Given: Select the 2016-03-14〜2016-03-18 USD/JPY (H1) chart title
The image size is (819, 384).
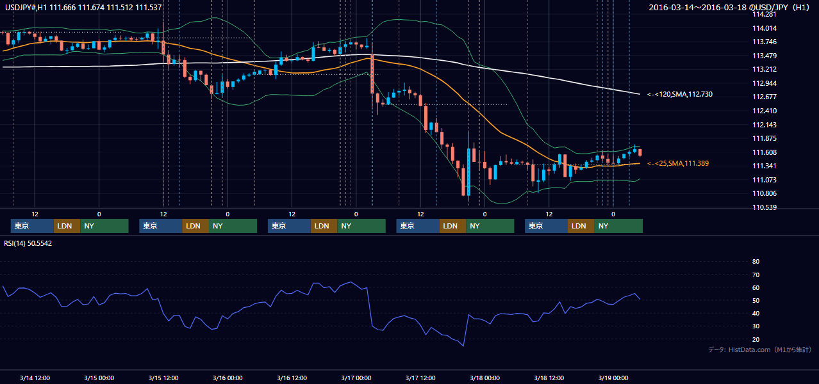Looking at the screenshot, I should pos(730,8).
